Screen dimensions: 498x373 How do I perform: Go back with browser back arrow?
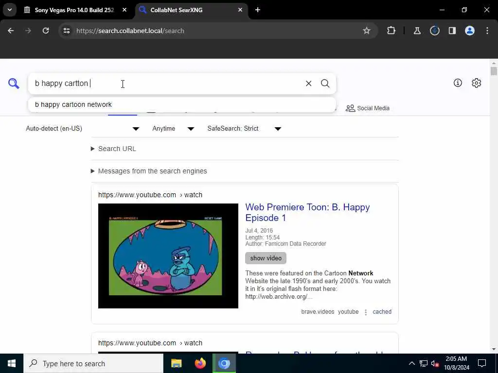(x=11, y=31)
